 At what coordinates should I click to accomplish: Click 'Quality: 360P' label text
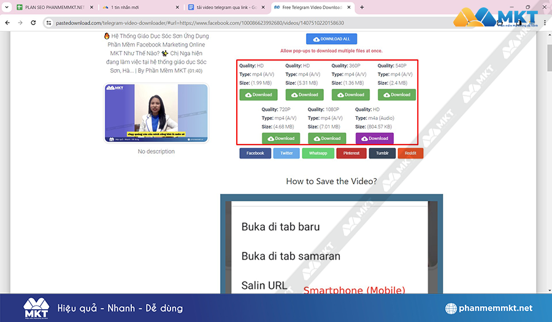click(346, 66)
